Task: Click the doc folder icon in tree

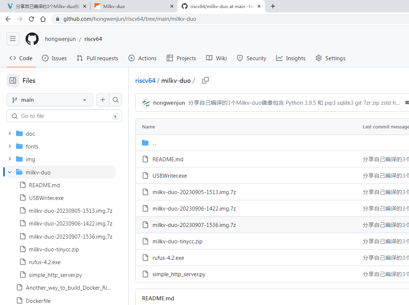Action: 19,134
